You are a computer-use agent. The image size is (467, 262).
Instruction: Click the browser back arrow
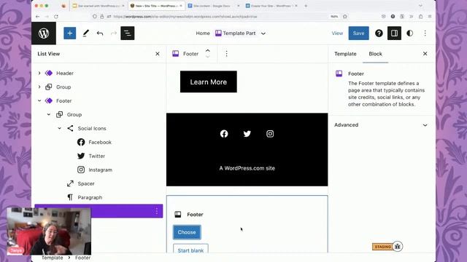tap(37, 17)
